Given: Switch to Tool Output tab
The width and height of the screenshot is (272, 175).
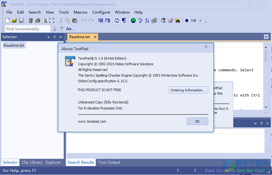Looking at the screenshot, I should [109, 162].
